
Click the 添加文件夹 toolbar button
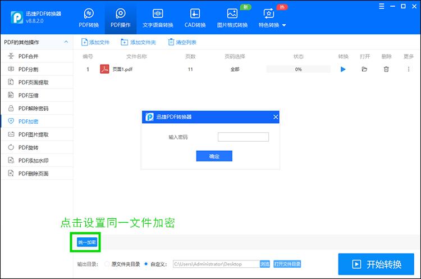click(138, 42)
